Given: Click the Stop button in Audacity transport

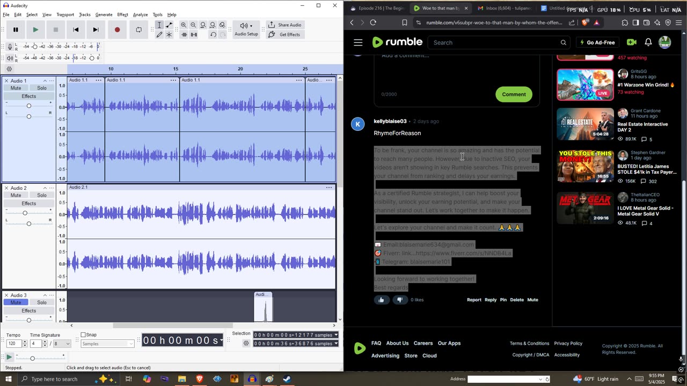Looking at the screenshot, I should click(x=56, y=29).
